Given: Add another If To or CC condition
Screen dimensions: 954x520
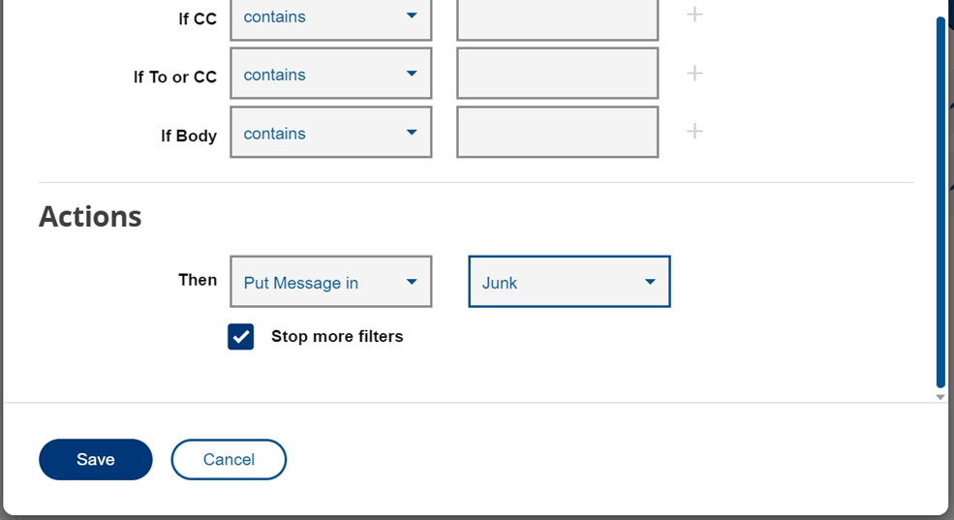Looking at the screenshot, I should click(x=694, y=74).
